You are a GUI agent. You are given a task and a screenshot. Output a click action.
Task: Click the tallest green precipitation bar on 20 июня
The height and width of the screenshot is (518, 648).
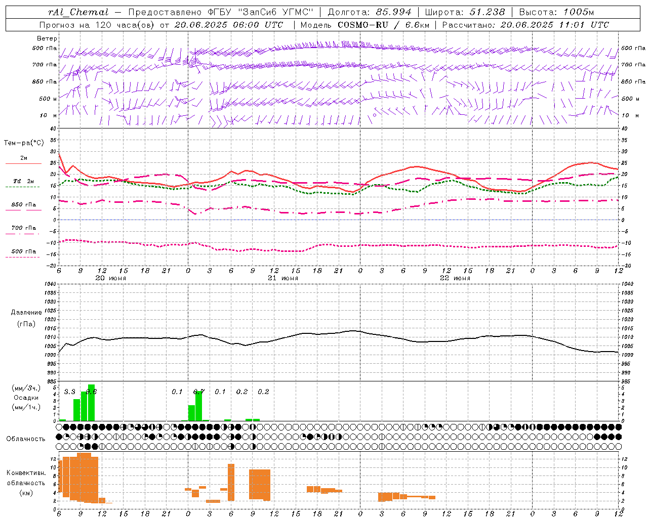coord(91,403)
